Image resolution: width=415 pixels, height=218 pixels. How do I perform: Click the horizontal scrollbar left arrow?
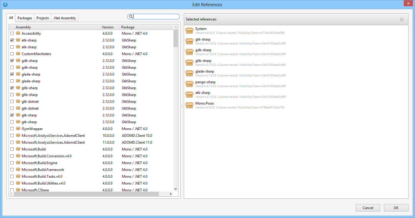11,194
